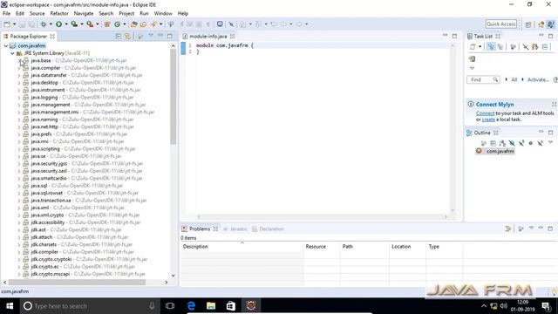Viewport: 558px width, 314px height.
Task: Click the New Java Class icon
Action: [x=117, y=24]
